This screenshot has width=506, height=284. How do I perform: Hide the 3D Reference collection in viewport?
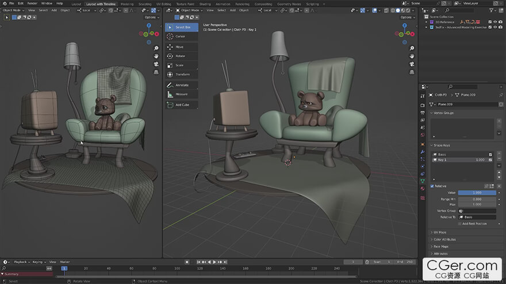[495, 22]
